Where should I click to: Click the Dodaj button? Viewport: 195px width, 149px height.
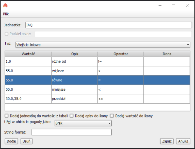tap(11, 141)
